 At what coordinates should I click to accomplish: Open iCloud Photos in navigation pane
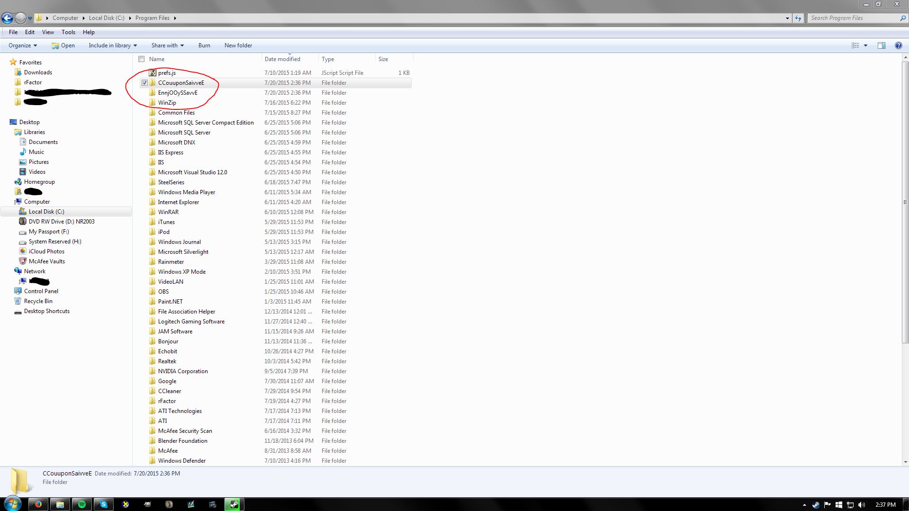point(46,251)
